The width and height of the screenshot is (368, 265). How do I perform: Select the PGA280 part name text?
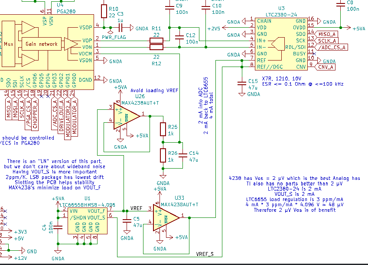coord(66,12)
